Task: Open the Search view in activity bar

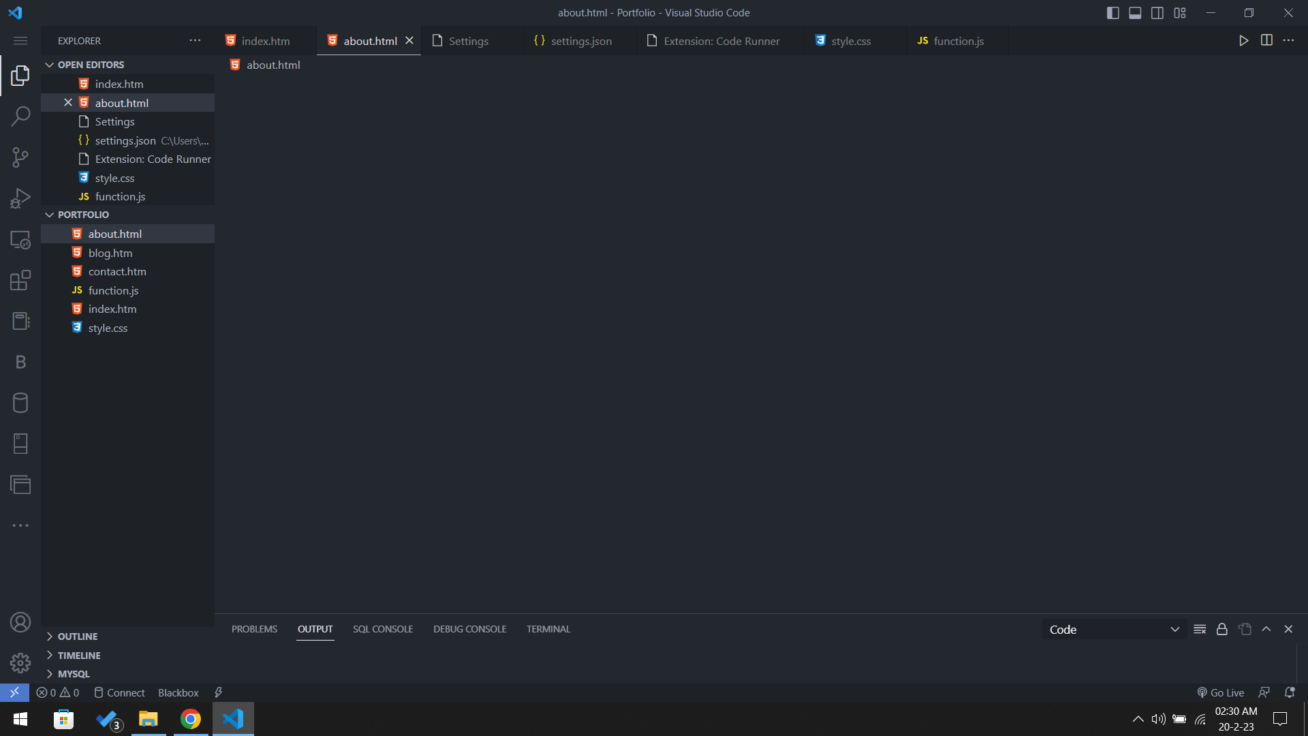Action: 20,117
